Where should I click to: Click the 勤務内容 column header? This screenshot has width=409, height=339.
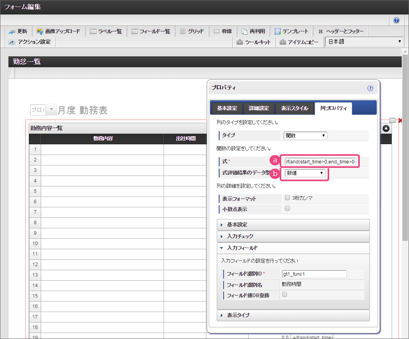pos(102,138)
